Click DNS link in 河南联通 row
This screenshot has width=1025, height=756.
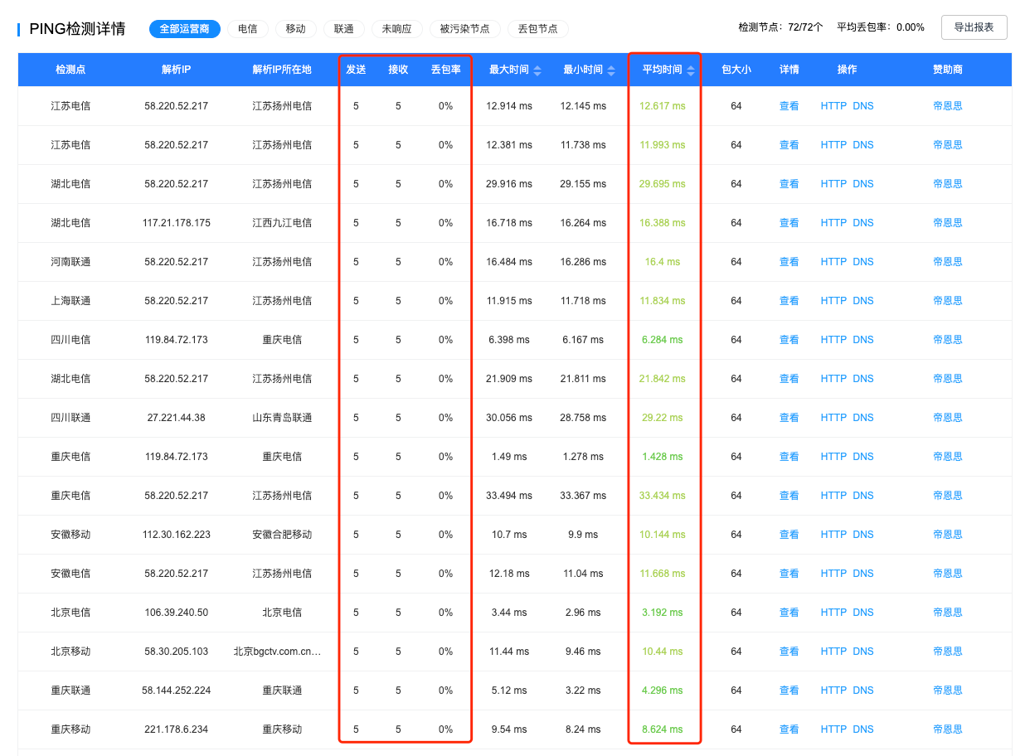point(863,262)
